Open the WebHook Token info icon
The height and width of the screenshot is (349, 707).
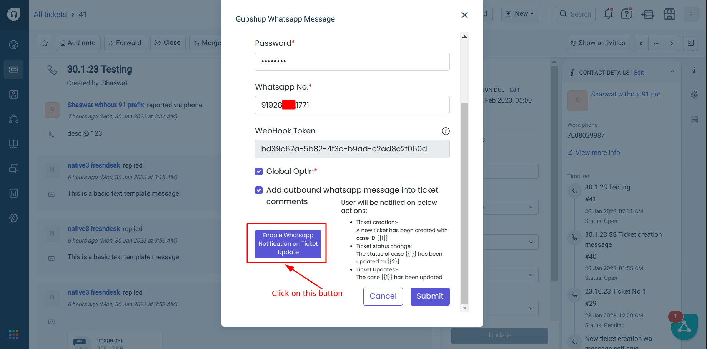pos(446,131)
